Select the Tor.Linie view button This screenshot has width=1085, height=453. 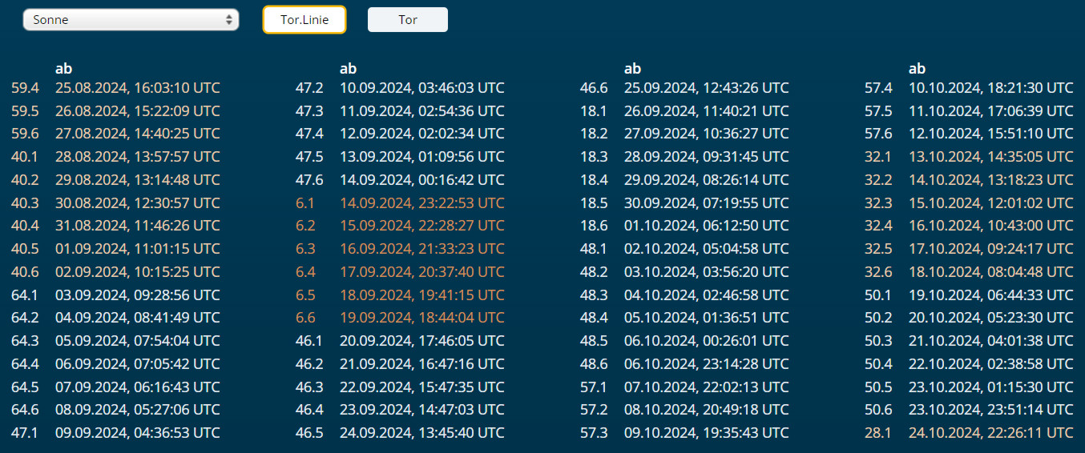(305, 20)
